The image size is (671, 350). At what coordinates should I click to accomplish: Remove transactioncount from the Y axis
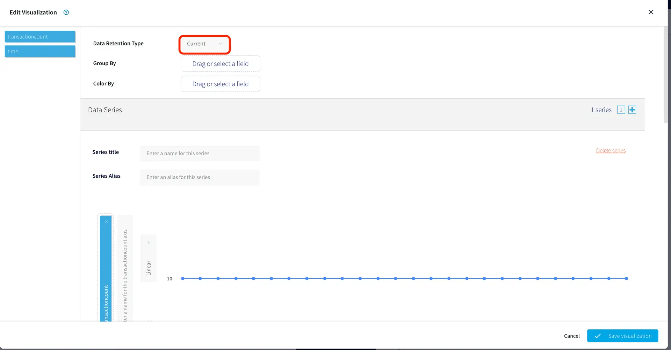pyautogui.click(x=106, y=222)
